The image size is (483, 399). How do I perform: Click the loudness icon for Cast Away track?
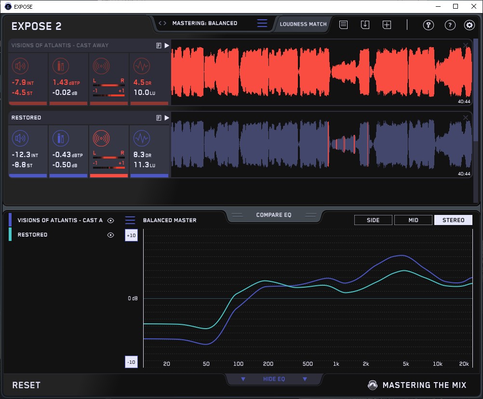pos(20,66)
